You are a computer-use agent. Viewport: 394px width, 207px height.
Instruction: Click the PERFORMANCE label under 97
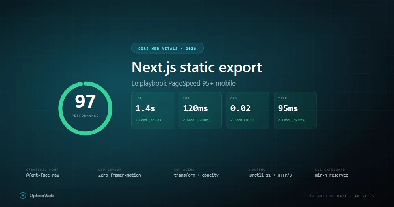click(85, 116)
